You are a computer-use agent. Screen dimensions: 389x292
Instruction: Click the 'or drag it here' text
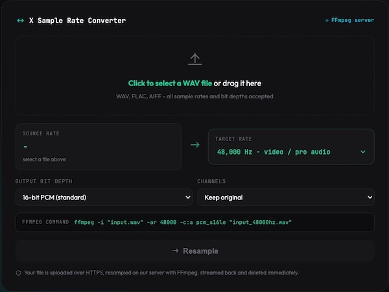[x=237, y=84]
